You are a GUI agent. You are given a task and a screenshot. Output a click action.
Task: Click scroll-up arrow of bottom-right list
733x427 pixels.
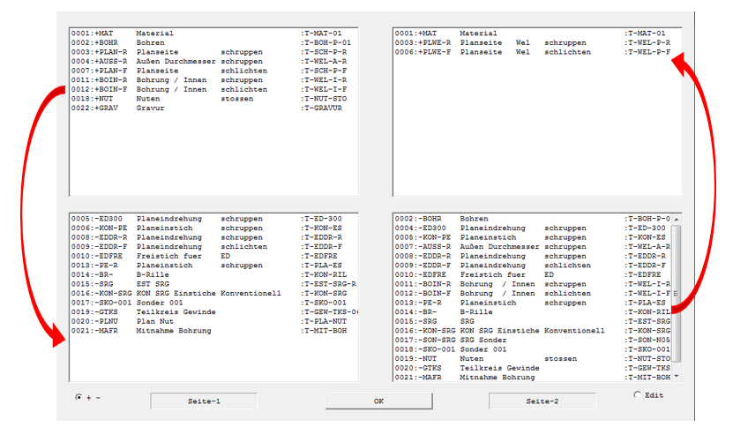tap(677, 218)
